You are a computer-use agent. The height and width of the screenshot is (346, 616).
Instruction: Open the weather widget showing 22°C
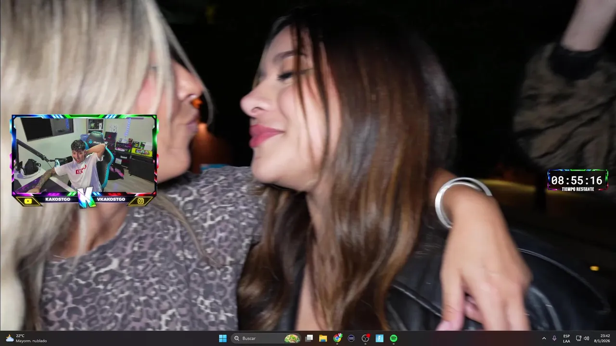26,338
